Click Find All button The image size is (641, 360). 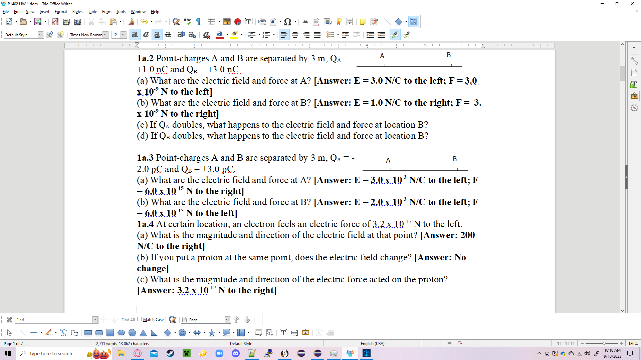click(x=128, y=320)
